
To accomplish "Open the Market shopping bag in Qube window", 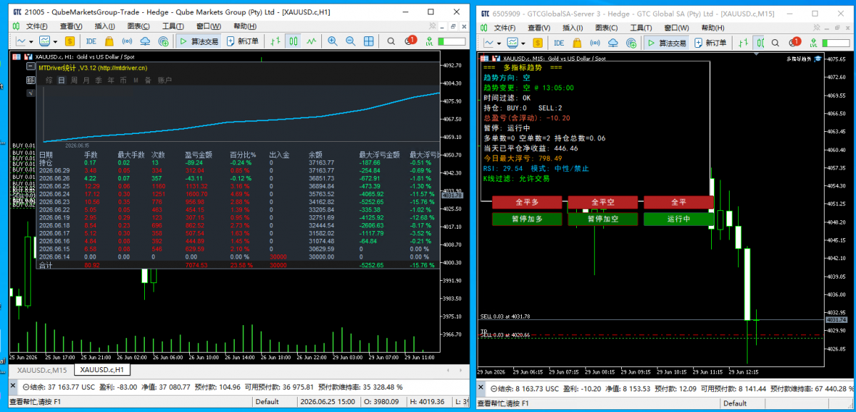I will click(109, 41).
